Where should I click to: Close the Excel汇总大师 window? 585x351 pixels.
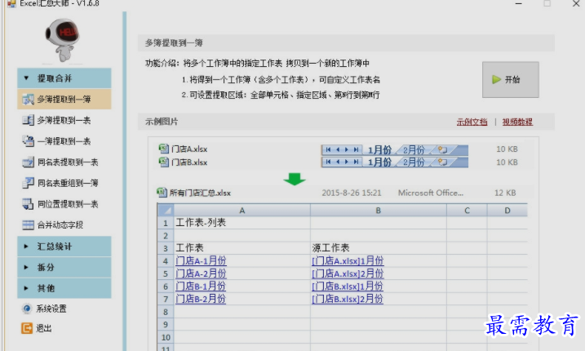pyautogui.click(x=576, y=3)
